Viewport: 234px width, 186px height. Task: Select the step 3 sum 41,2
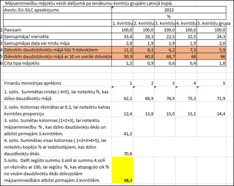pos(122,127)
